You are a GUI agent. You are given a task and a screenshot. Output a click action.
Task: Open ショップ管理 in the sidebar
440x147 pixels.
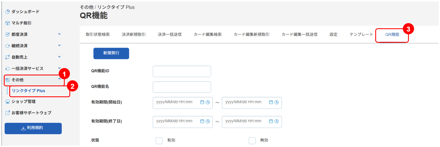(23, 102)
